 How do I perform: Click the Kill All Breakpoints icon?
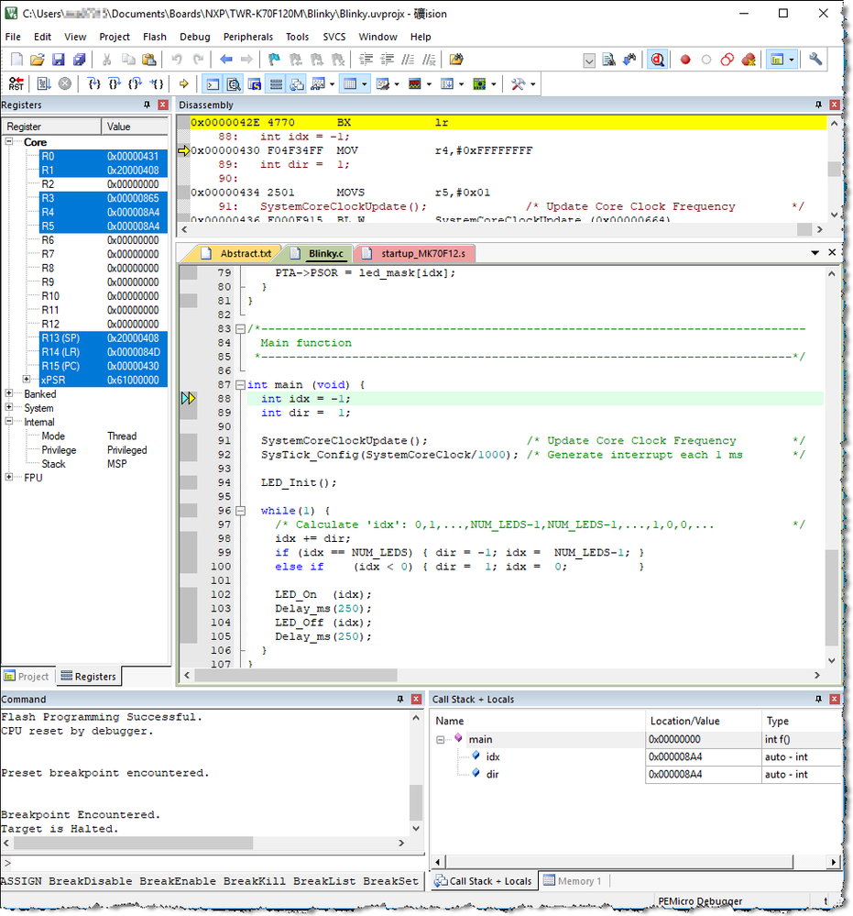click(x=749, y=60)
